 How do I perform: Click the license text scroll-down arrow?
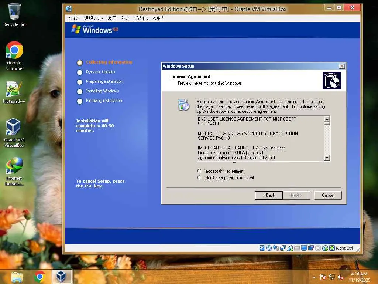click(327, 158)
